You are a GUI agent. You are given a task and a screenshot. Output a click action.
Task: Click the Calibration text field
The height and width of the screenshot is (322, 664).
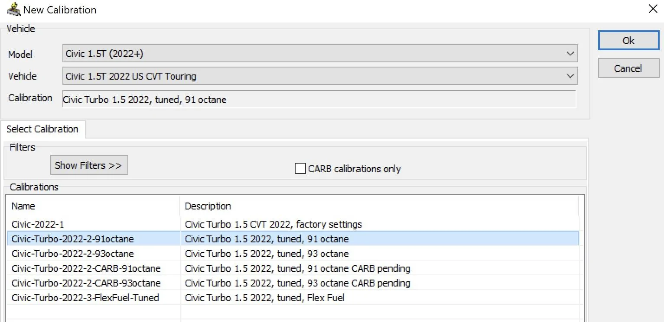[319, 99]
